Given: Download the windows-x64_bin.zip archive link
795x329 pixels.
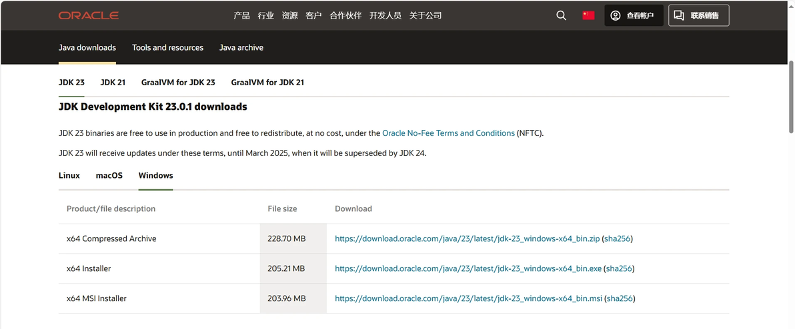Looking at the screenshot, I should click(x=467, y=238).
